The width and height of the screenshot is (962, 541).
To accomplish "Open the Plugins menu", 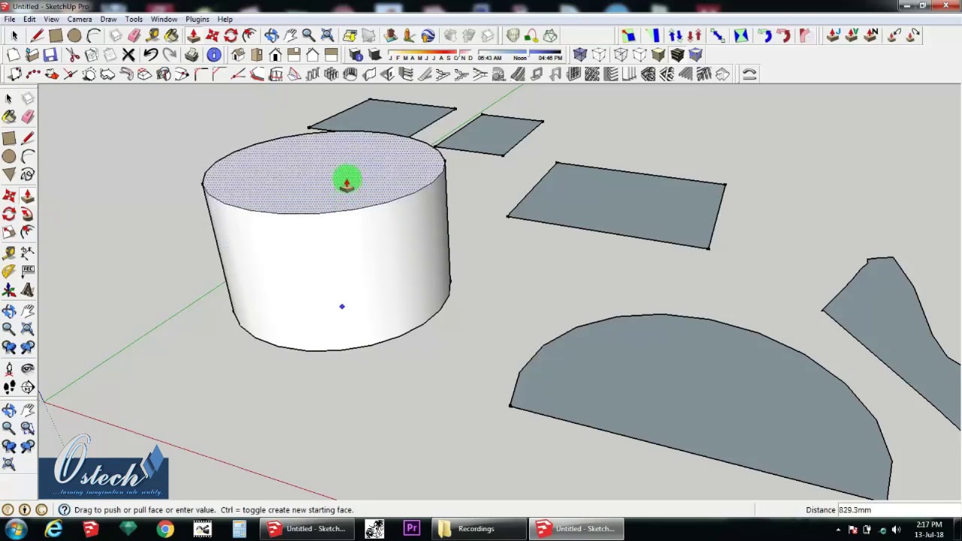I will pyautogui.click(x=197, y=19).
